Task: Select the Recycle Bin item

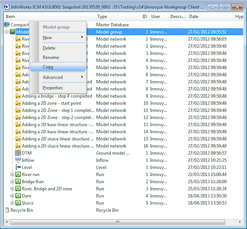Action: (x=22, y=210)
